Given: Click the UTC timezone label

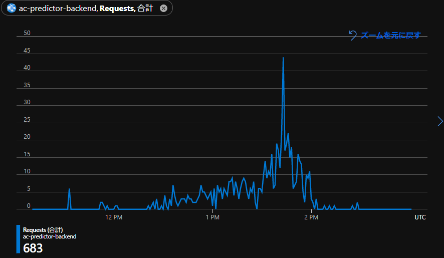Looking at the screenshot, I should (420, 217).
